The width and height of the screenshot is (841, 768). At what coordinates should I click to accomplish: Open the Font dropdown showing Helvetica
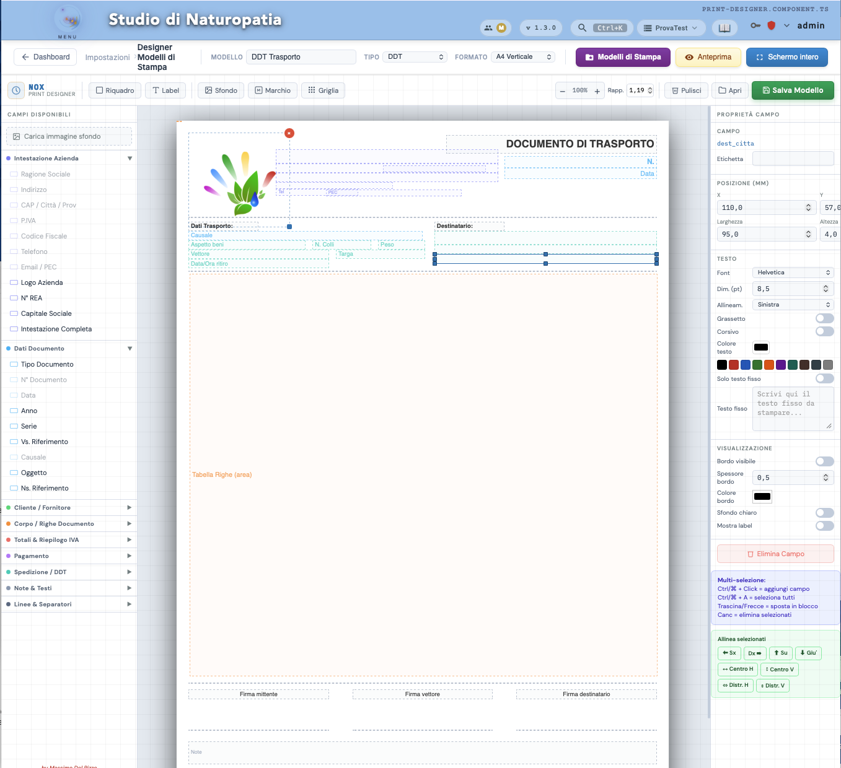793,273
